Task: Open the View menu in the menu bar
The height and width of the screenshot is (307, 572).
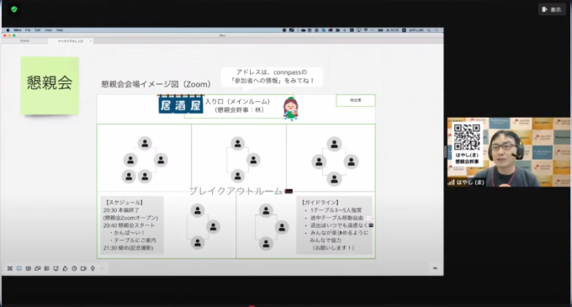Action: click(x=48, y=30)
